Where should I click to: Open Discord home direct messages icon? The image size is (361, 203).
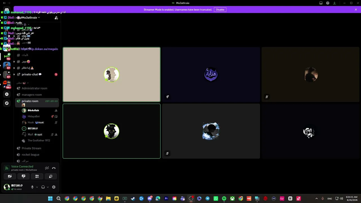[7, 10]
